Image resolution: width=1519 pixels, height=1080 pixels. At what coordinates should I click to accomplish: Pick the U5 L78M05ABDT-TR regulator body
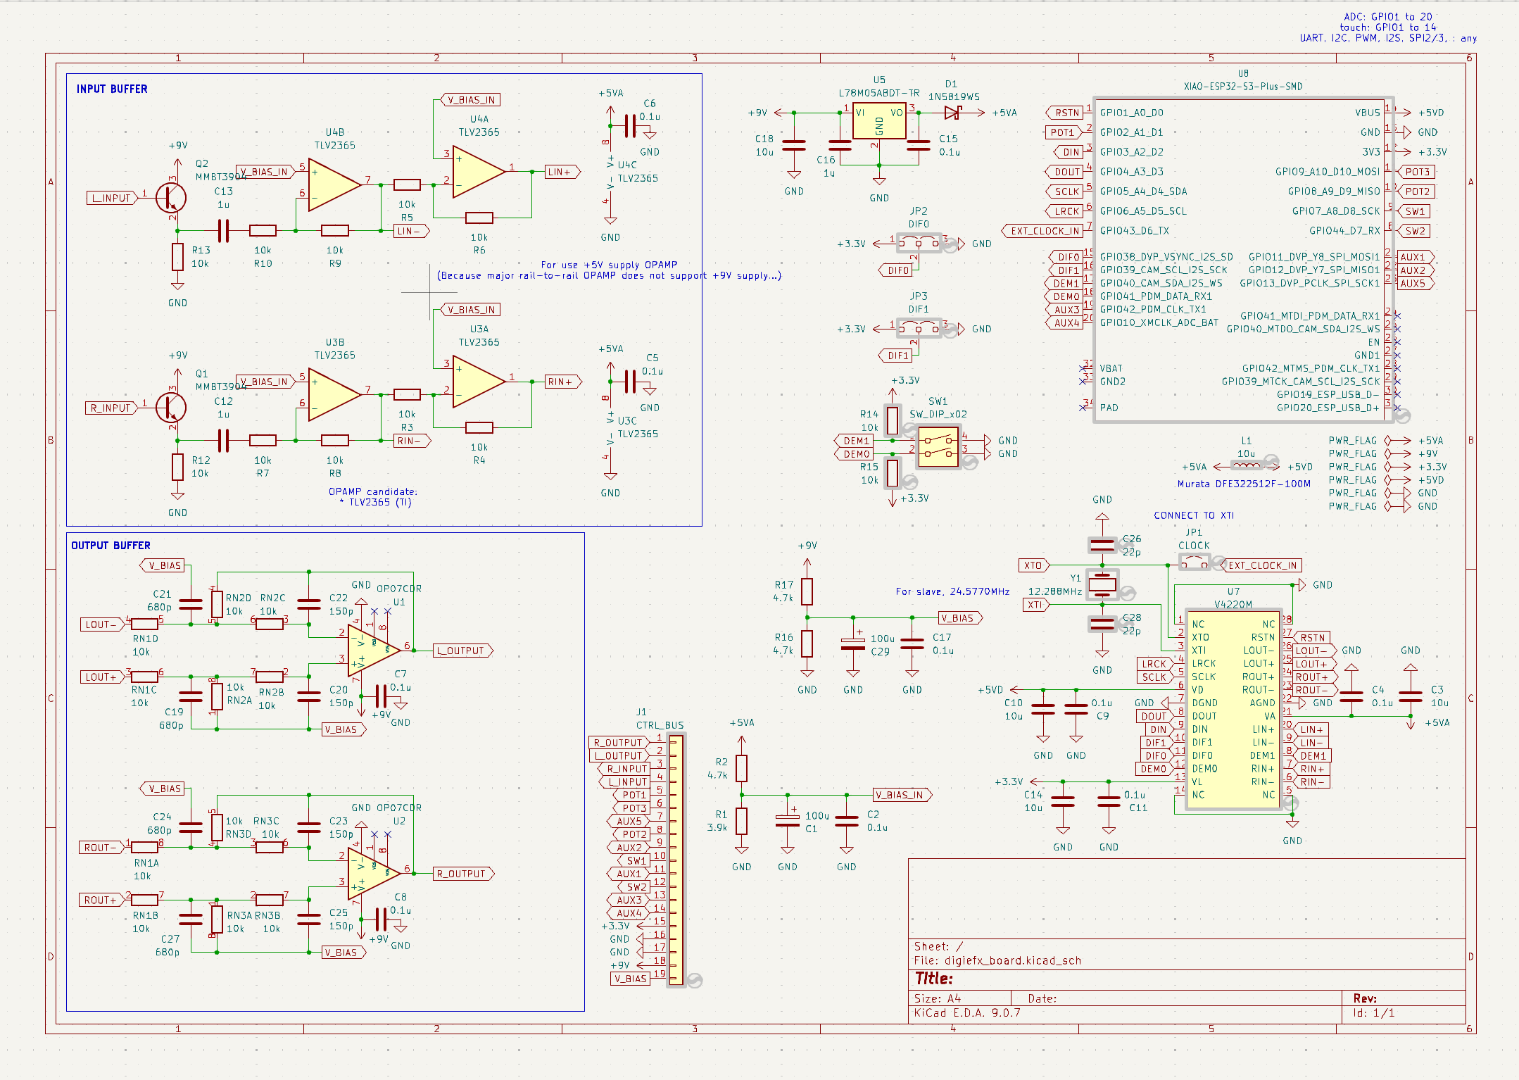[x=879, y=121]
